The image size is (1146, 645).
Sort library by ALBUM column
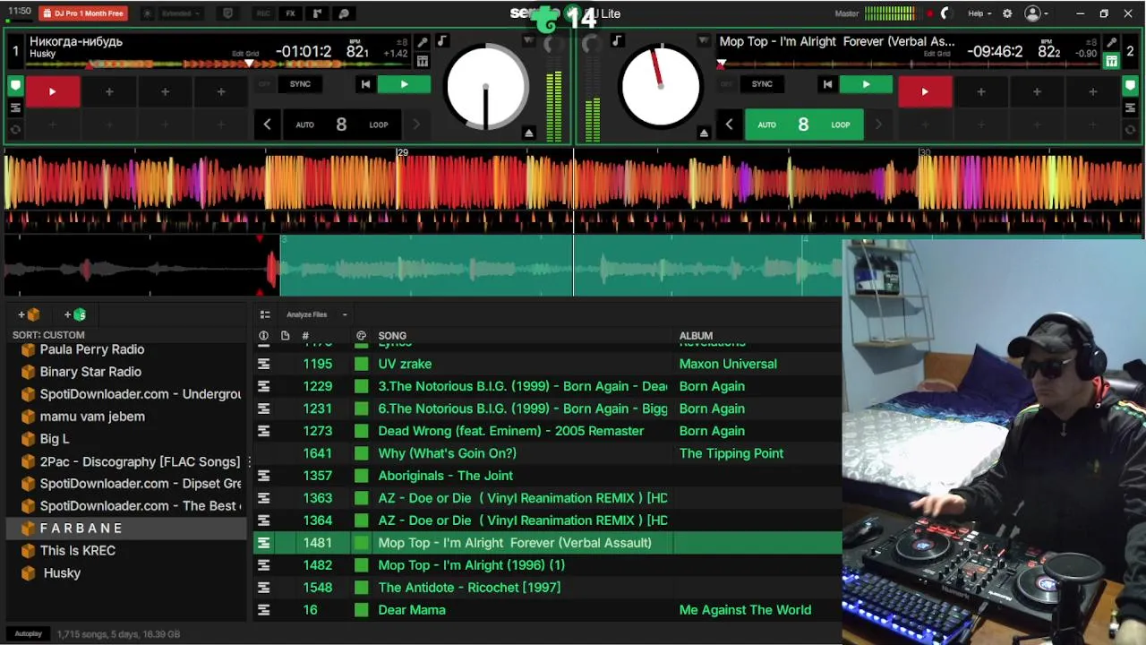click(x=696, y=336)
